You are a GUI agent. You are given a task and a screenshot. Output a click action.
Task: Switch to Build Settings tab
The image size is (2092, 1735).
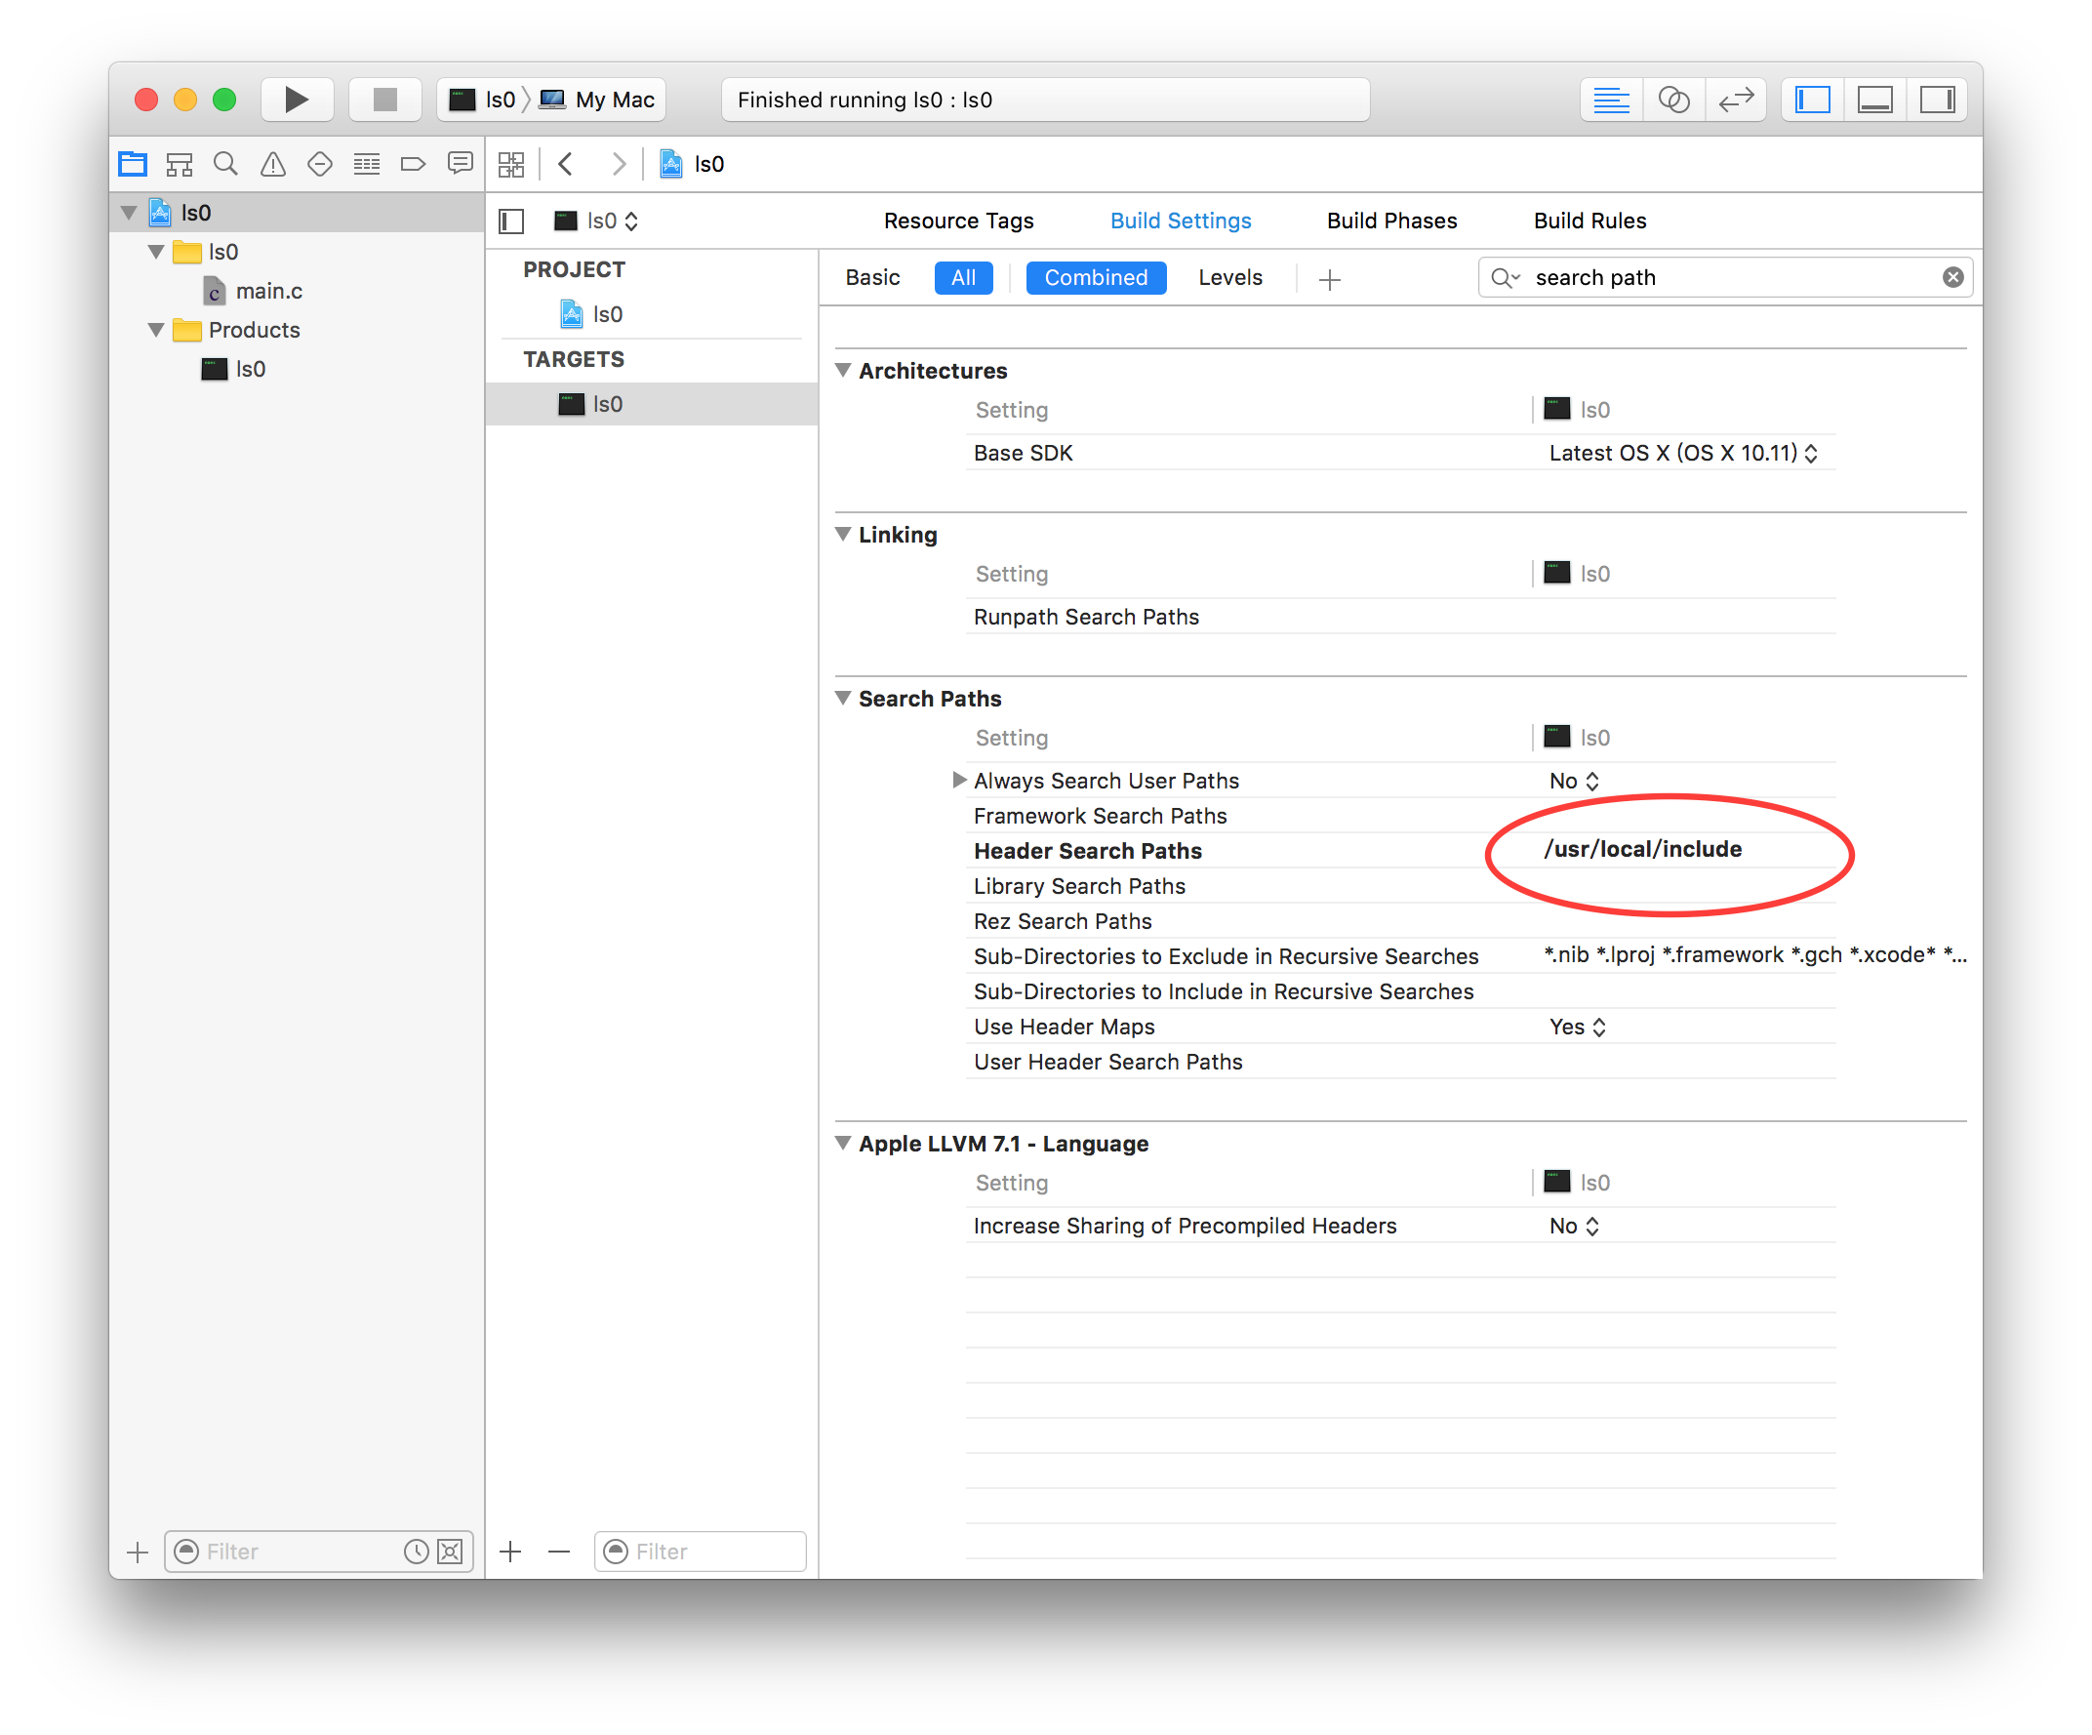coord(1181,222)
